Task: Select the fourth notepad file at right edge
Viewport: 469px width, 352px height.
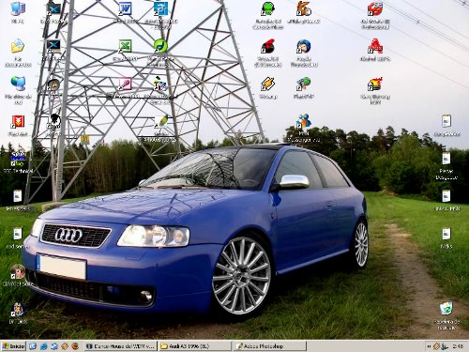Action: pyautogui.click(x=446, y=234)
